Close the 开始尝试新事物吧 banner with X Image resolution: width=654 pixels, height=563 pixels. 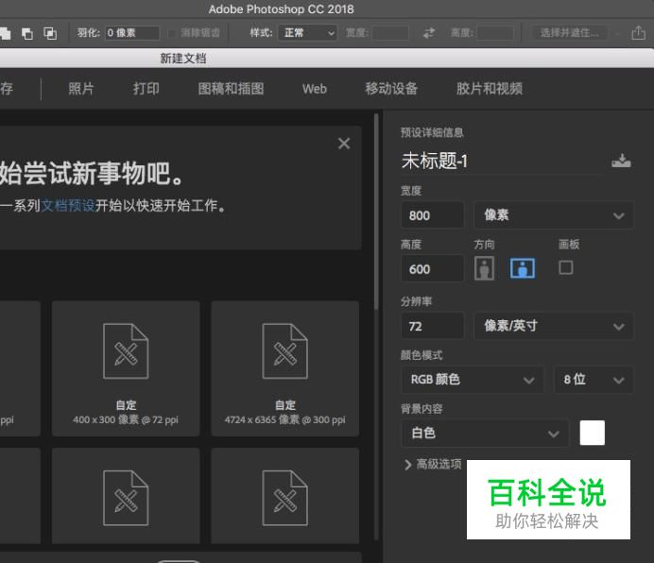[344, 144]
